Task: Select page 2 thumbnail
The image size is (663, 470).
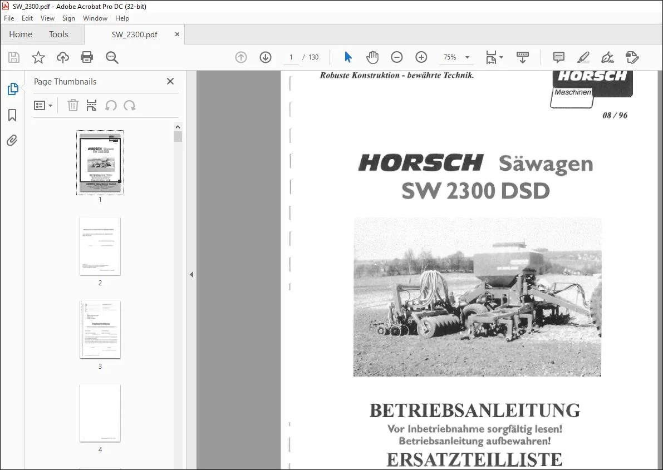Action: coord(100,246)
